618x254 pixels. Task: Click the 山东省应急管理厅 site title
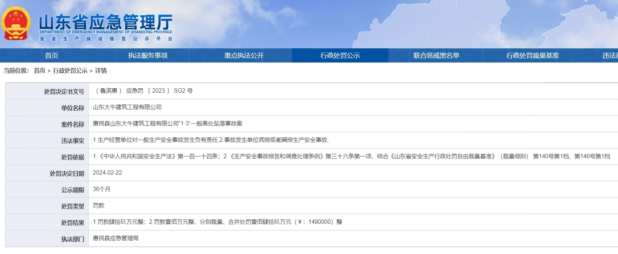click(x=105, y=22)
